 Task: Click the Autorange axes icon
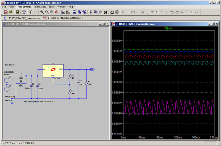(68, 12)
